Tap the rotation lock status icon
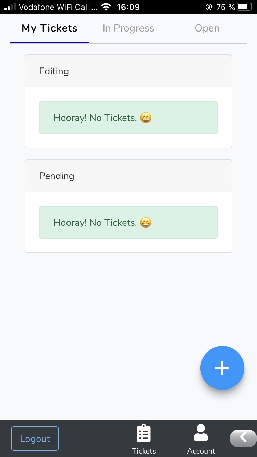The width and height of the screenshot is (257, 457). [x=209, y=7]
